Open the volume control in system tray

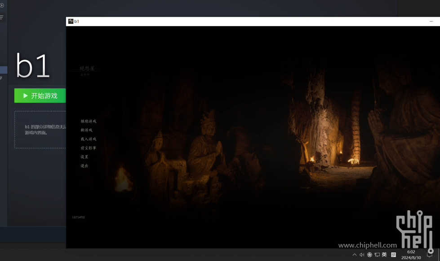(362, 255)
